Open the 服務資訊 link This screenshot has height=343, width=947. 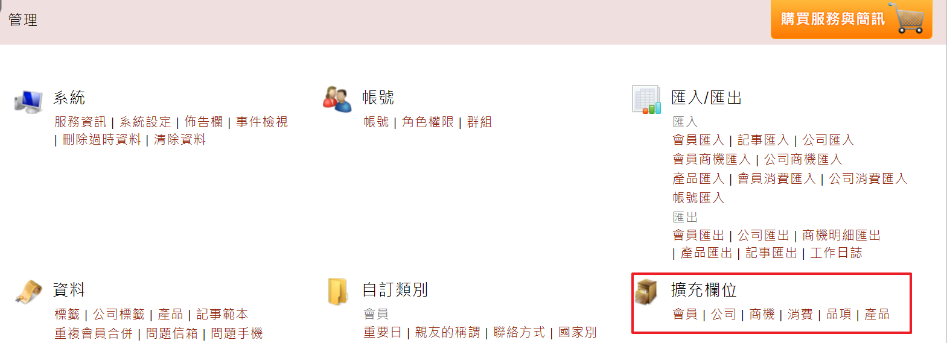(x=80, y=122)
